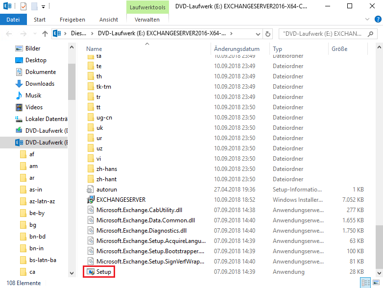Expand the ribbon with chevron arrow
This screenshot has height=288, width=383.
(367, 19)
